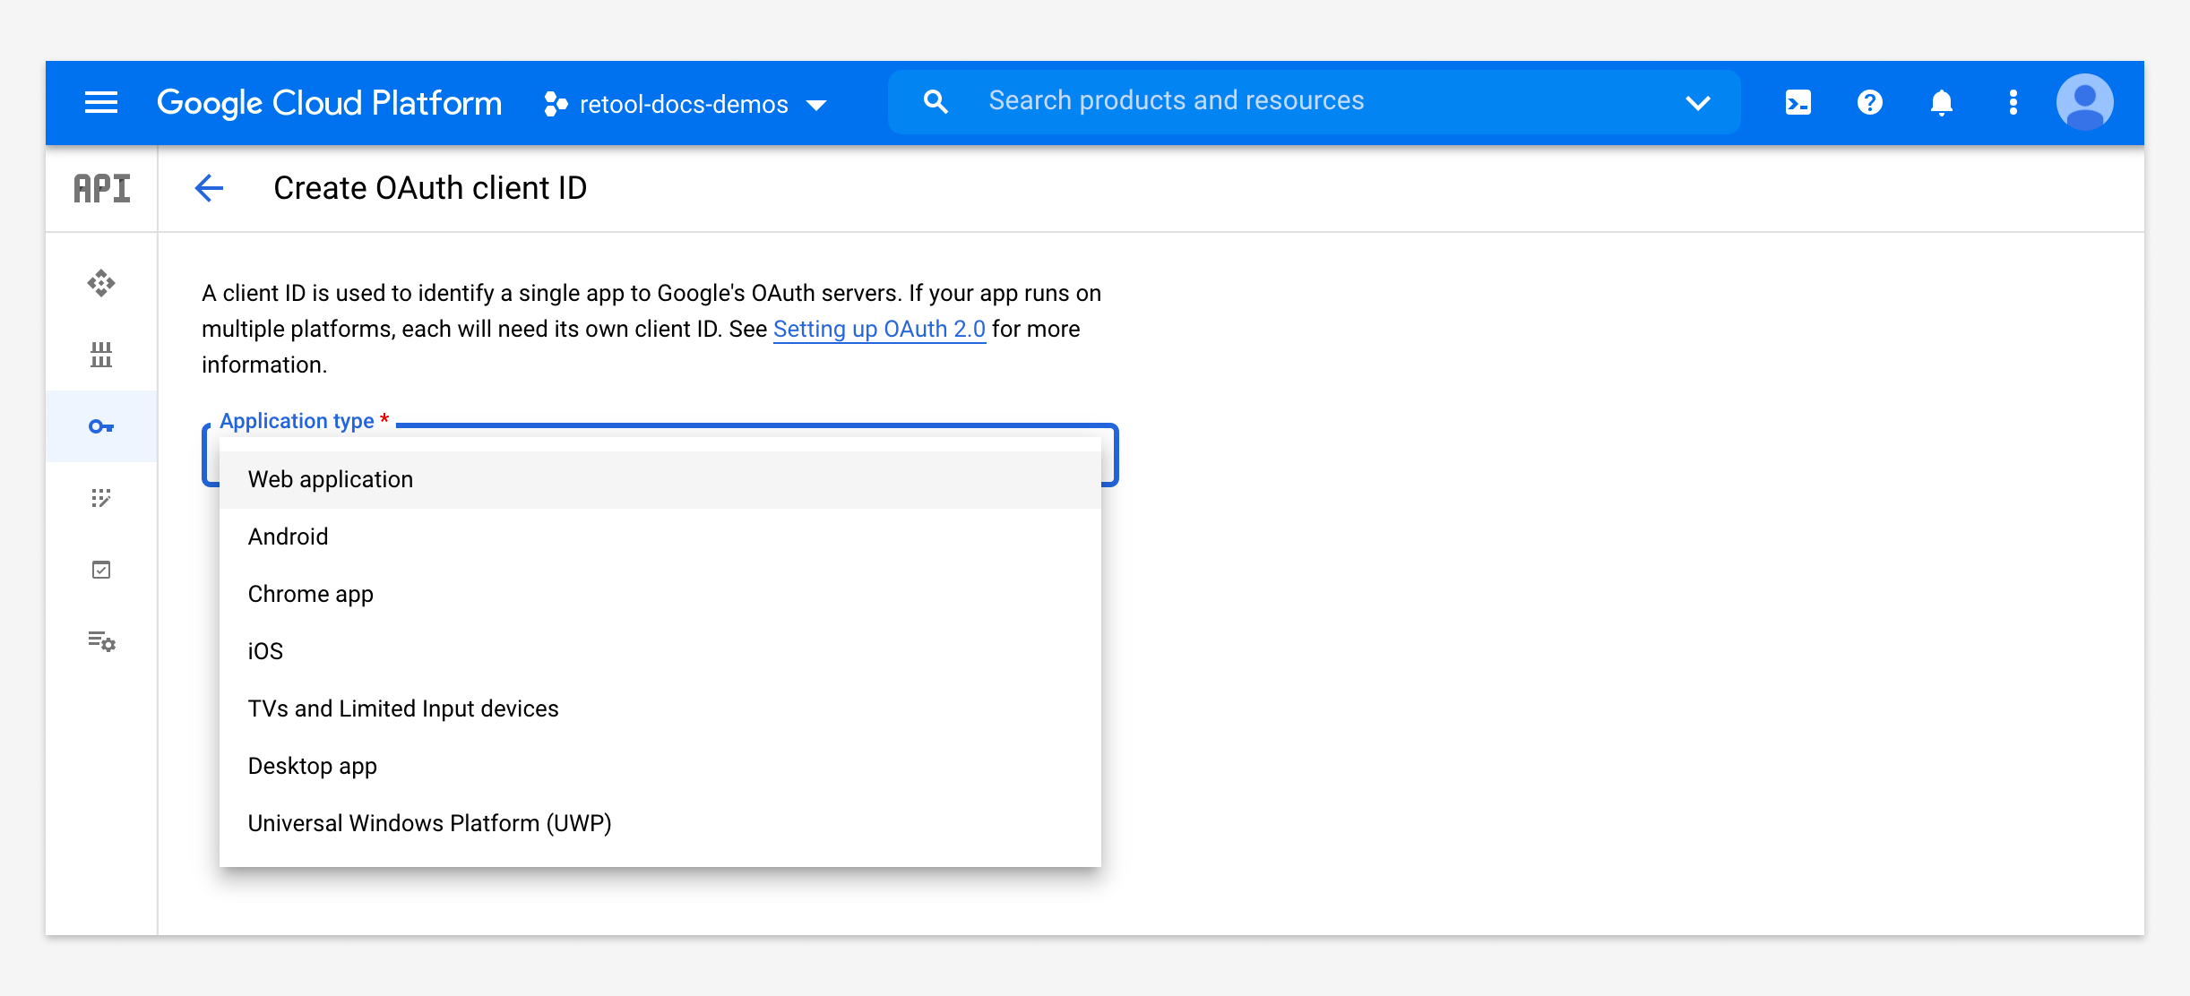Open the three-dot more options menu
The image size is (2190, 996).
tap(2013, 103)
